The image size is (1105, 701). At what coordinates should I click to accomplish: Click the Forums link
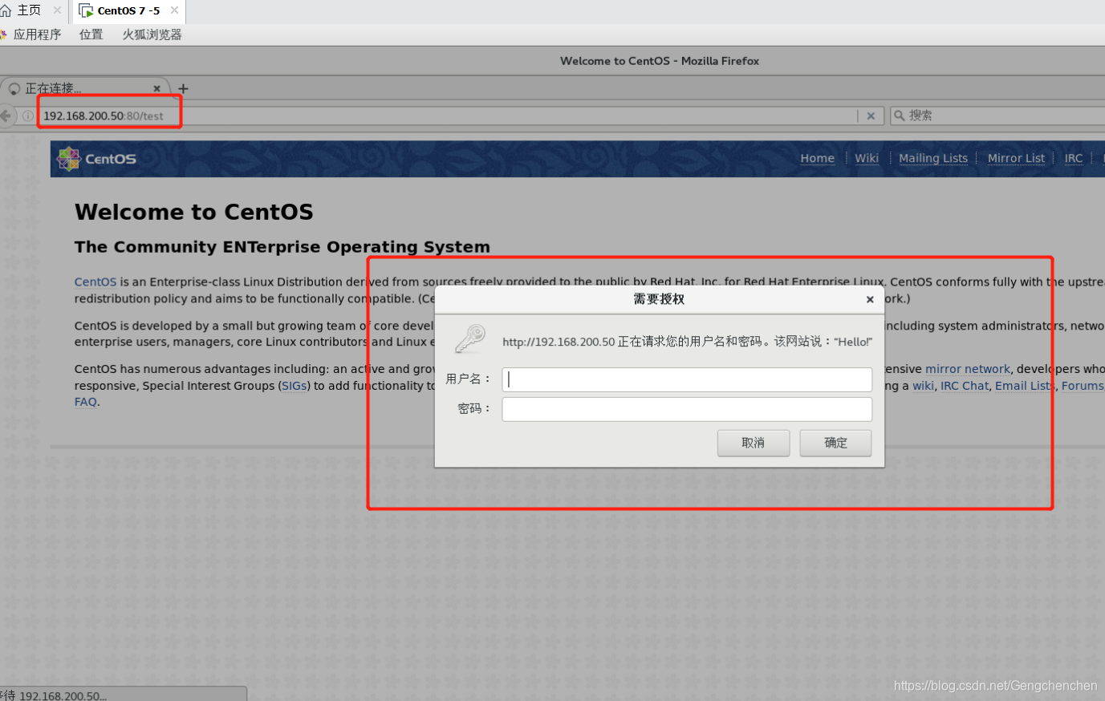click(1083, 386)
